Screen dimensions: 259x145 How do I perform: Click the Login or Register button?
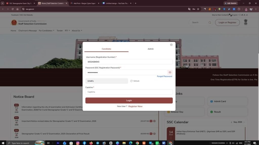227,22
